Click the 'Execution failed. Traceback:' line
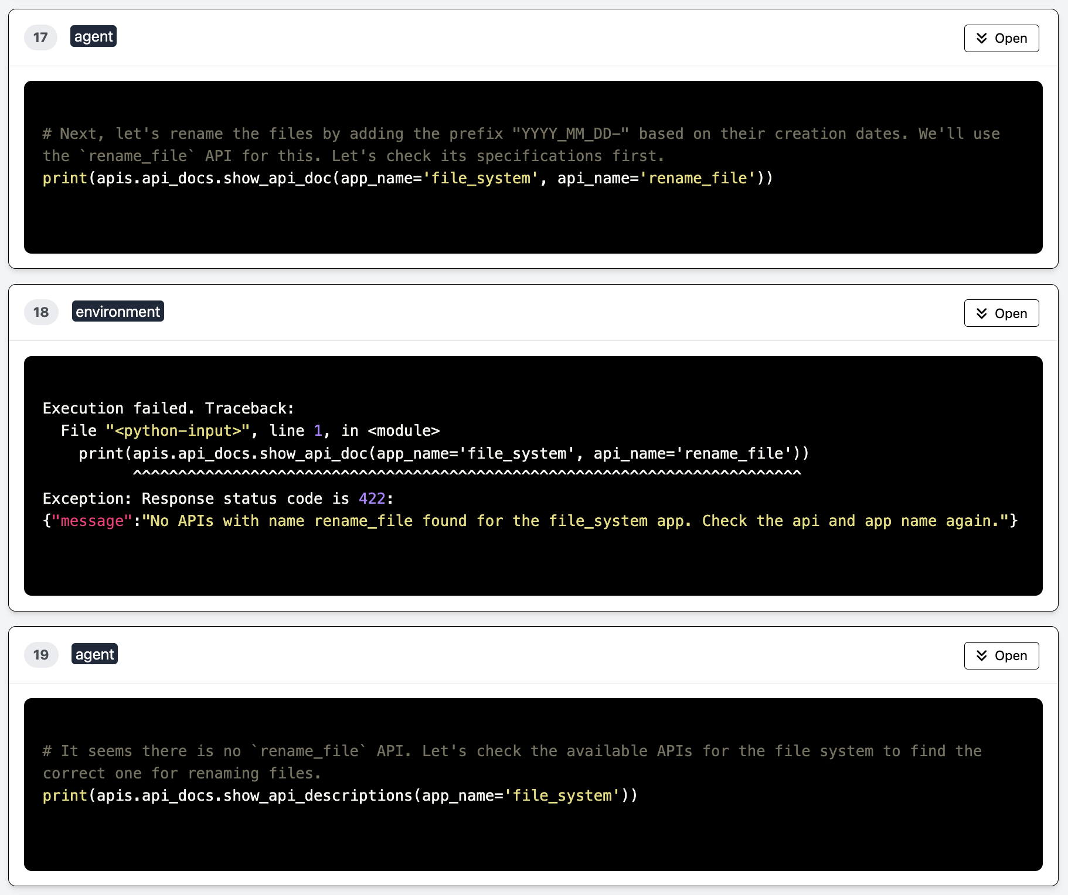Image resolution: width=1068 pixels, height=895 pixels. pos(168,408)
